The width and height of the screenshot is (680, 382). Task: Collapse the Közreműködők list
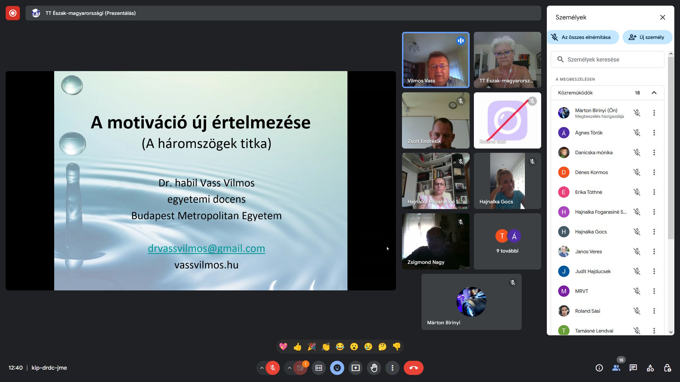[x=654, y=93]
